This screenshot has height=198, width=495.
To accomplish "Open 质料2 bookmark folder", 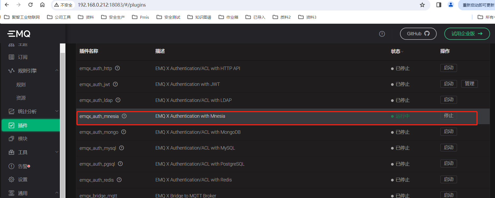I will click(x=282, y=17).
